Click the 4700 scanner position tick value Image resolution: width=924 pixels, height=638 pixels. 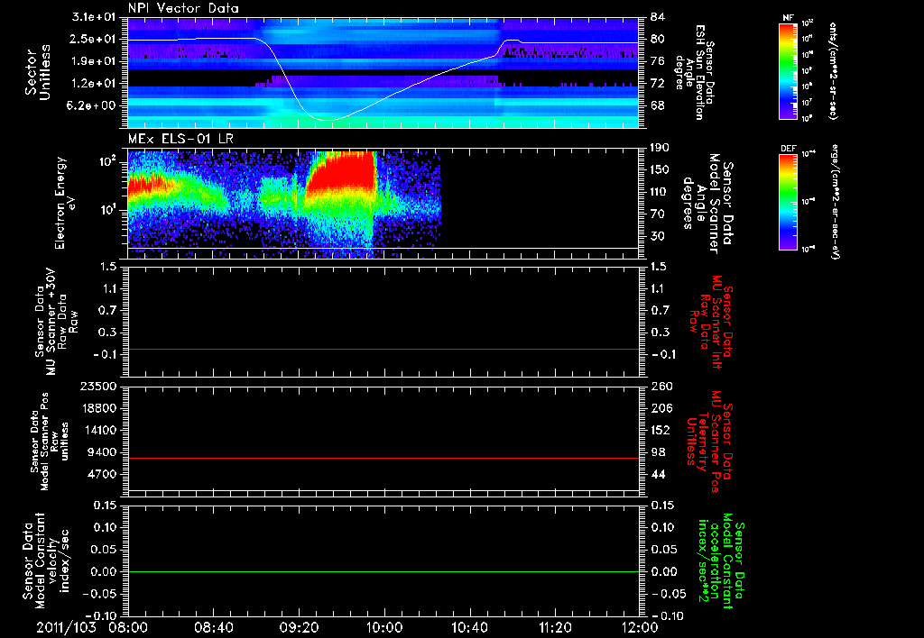[102, 474]
